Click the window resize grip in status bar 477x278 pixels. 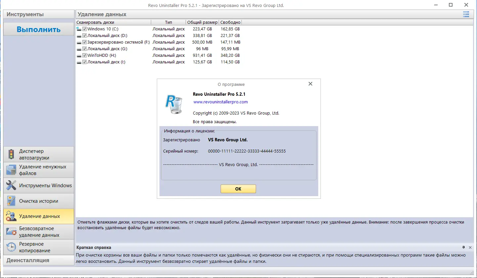click(472, 273)
